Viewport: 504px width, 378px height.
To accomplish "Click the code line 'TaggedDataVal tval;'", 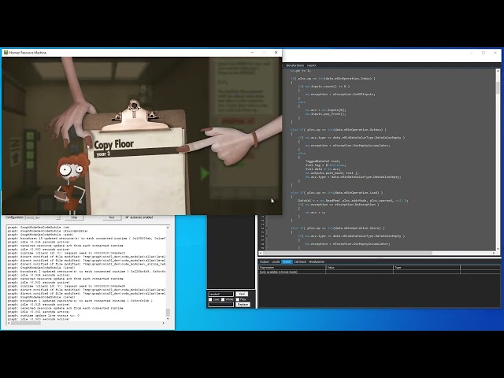I will [323, 161].
